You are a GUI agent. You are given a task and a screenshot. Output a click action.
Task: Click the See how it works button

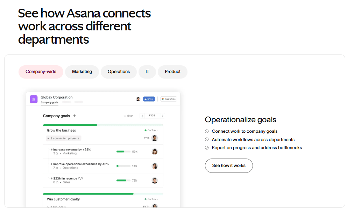click(229, 166)
